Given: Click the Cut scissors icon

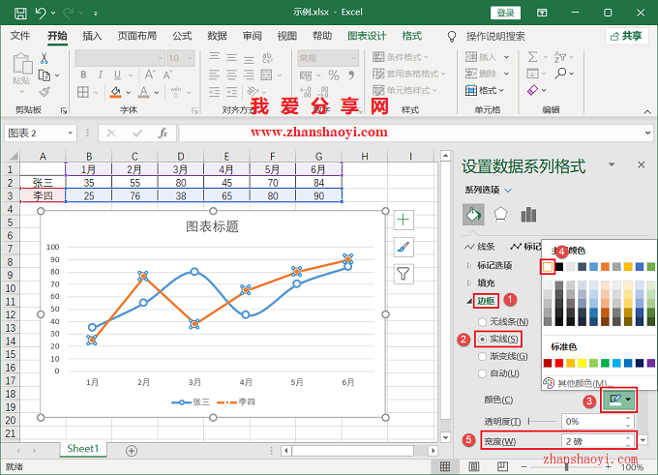Looking at the screenshot, I should pyautogui.click(x=45, y=58).
